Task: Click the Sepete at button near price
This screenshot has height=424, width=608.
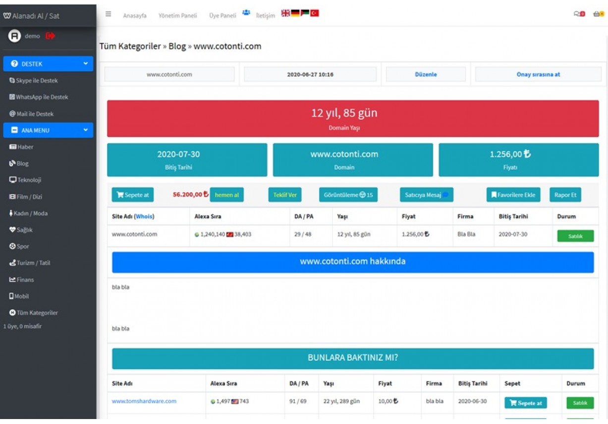Action: 132,195
